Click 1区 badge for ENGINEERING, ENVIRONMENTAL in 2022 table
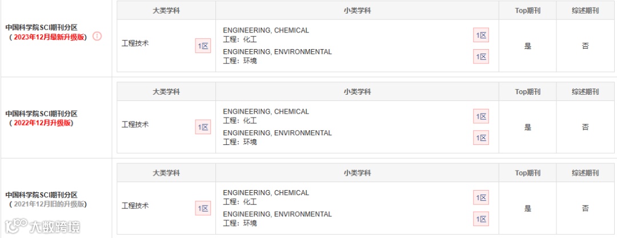The height and width of the screenshot is (238, 617). pyautogui.click(x=481, y=138)
